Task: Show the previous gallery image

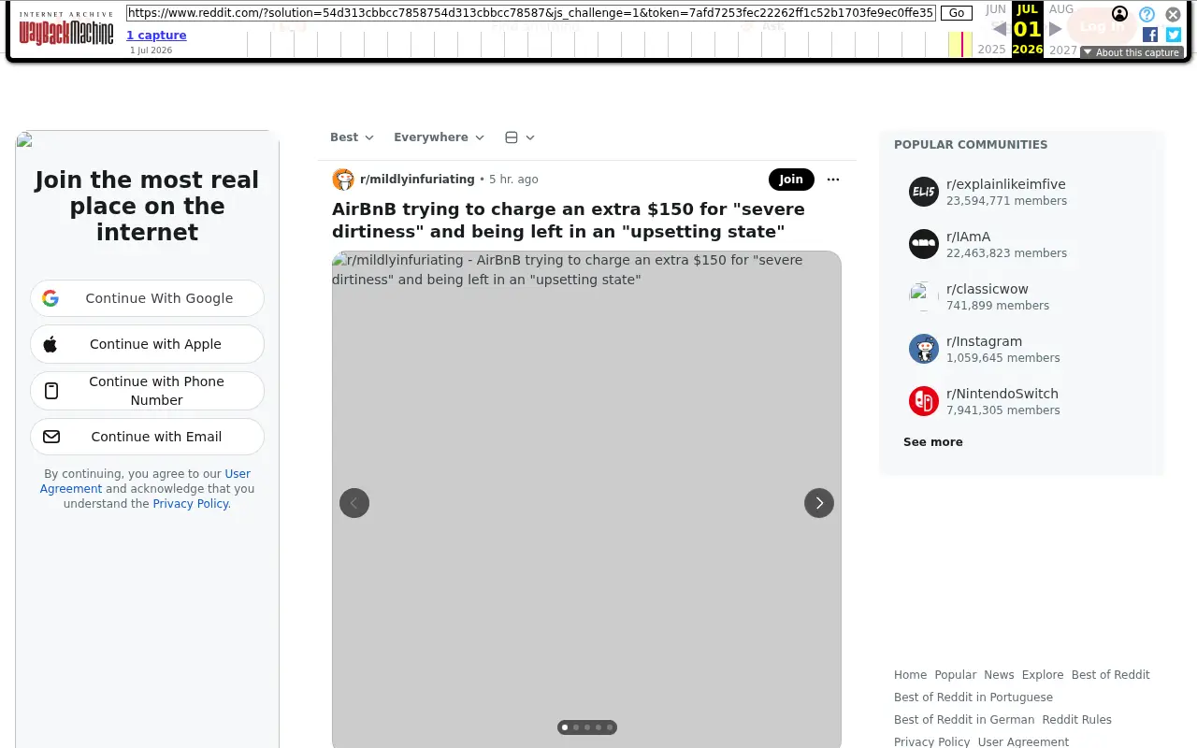Action: pos(354,503)
